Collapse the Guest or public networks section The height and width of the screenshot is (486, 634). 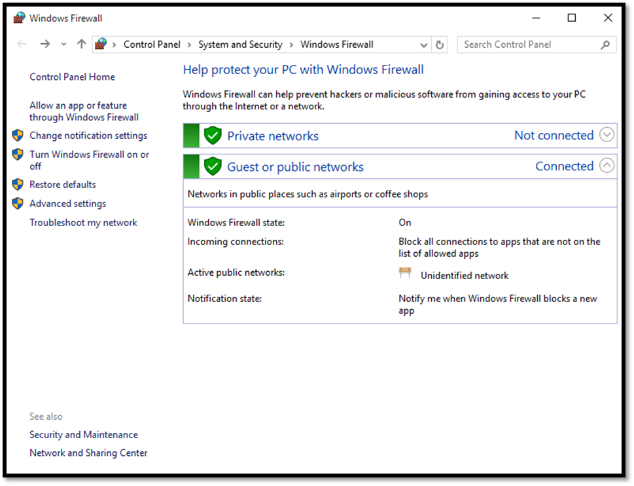607,166
